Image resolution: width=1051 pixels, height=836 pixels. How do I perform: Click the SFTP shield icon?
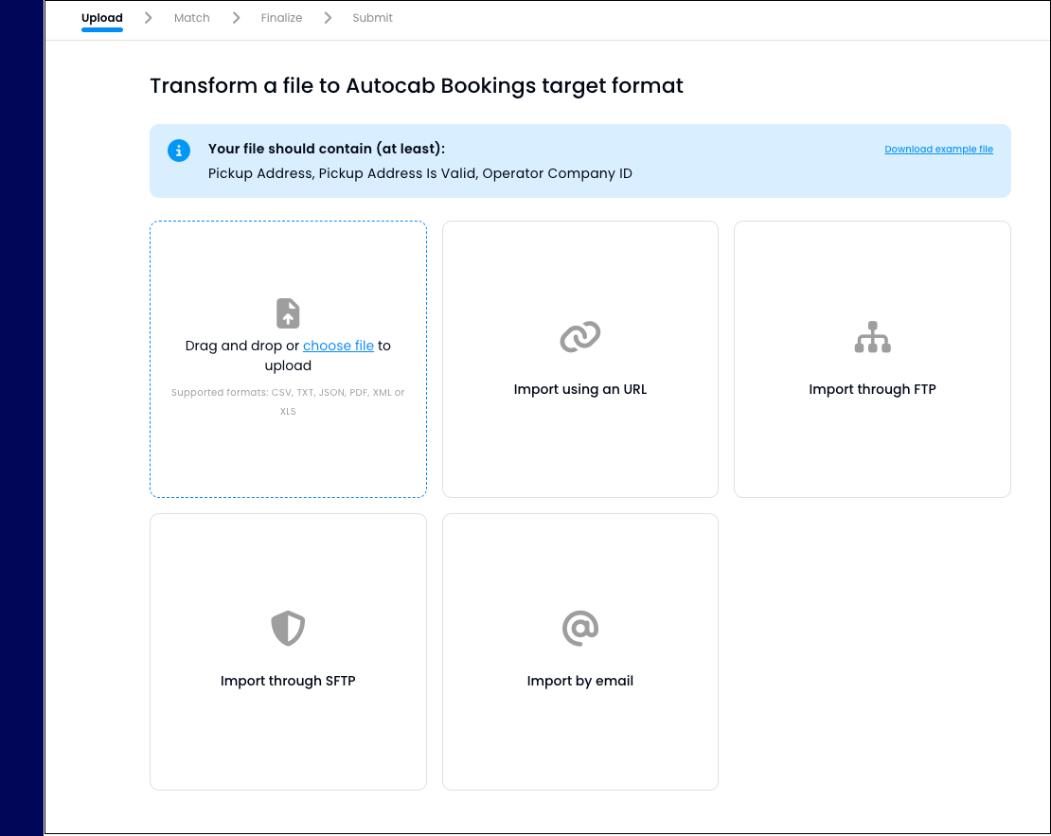pyautogui.click(x=288, y=628)
